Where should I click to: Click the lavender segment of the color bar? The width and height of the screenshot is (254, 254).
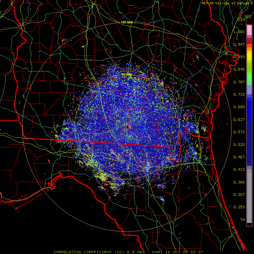coord(249,89)
